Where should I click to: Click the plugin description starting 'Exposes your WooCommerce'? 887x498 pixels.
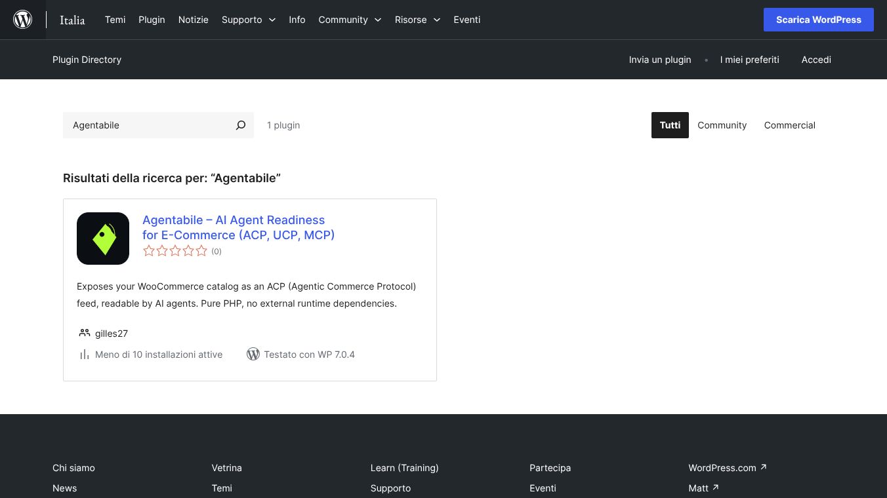pyautogui.click(x=247, y=295)
